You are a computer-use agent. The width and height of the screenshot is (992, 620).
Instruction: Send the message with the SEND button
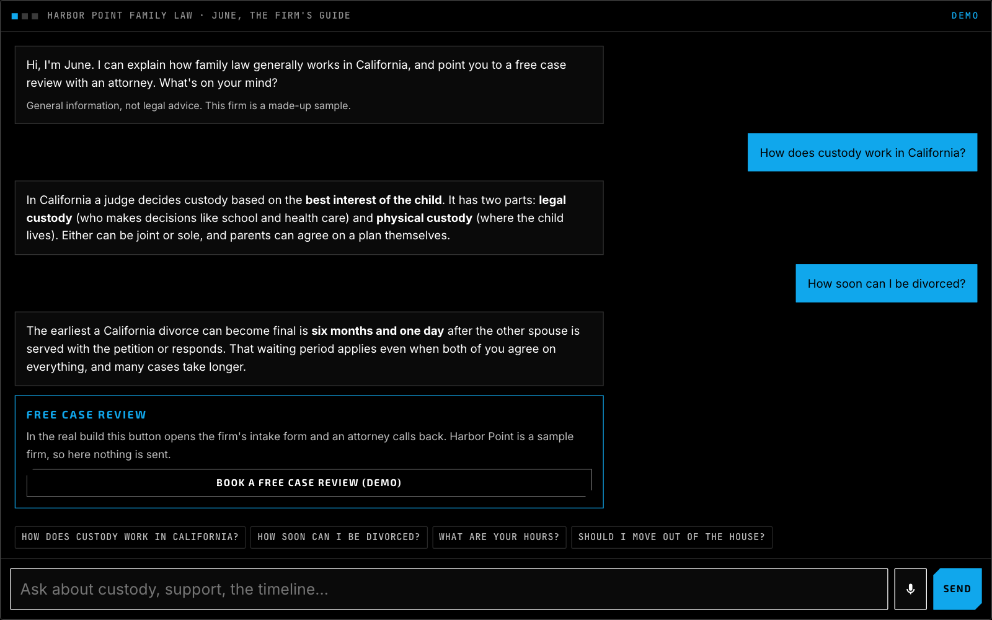point(957,589)
